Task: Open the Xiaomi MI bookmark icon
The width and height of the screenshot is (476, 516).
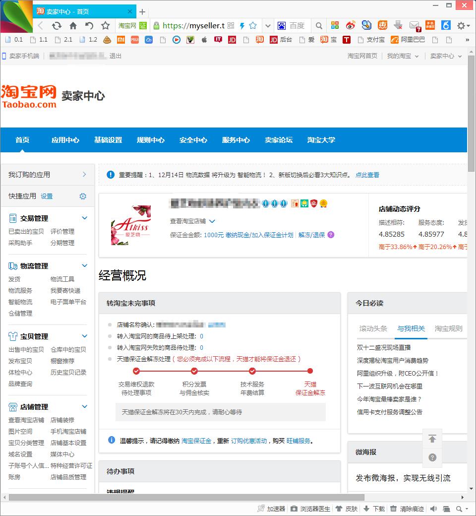Action: coord(121,40)
